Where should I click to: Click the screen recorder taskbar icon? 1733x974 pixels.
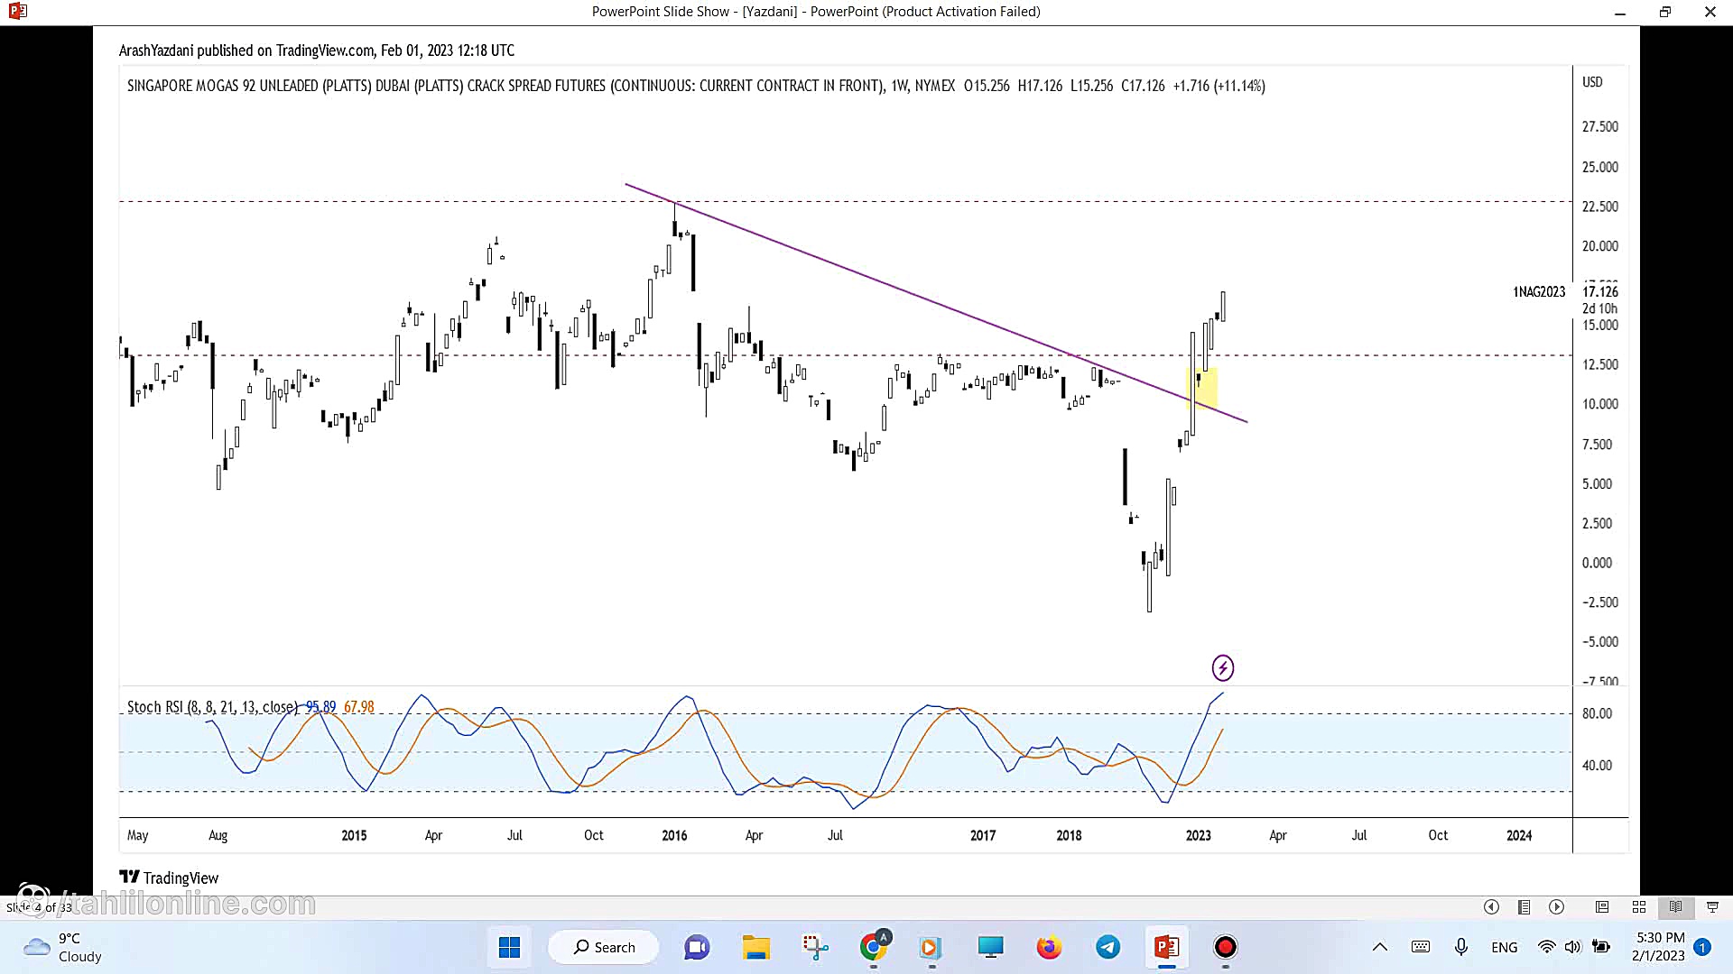coord(1225,947)
